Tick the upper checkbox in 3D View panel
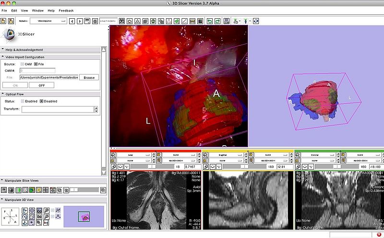The height and width of the screenshot is (238, 384). click(52, 211)
